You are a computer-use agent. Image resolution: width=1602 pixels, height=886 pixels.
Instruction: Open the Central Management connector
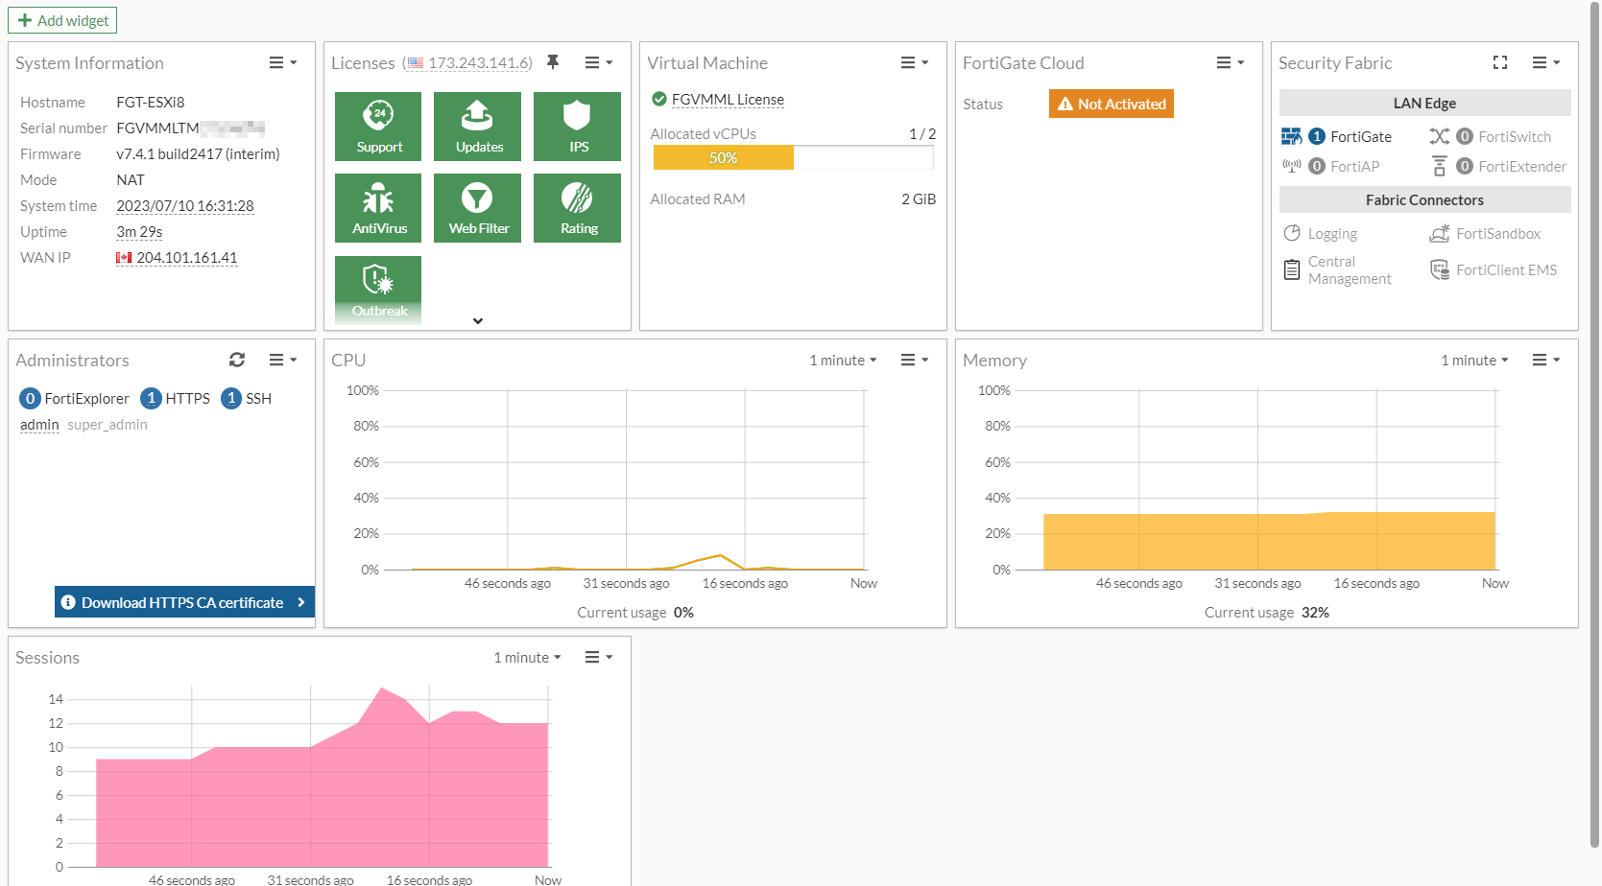point(1338,269)
